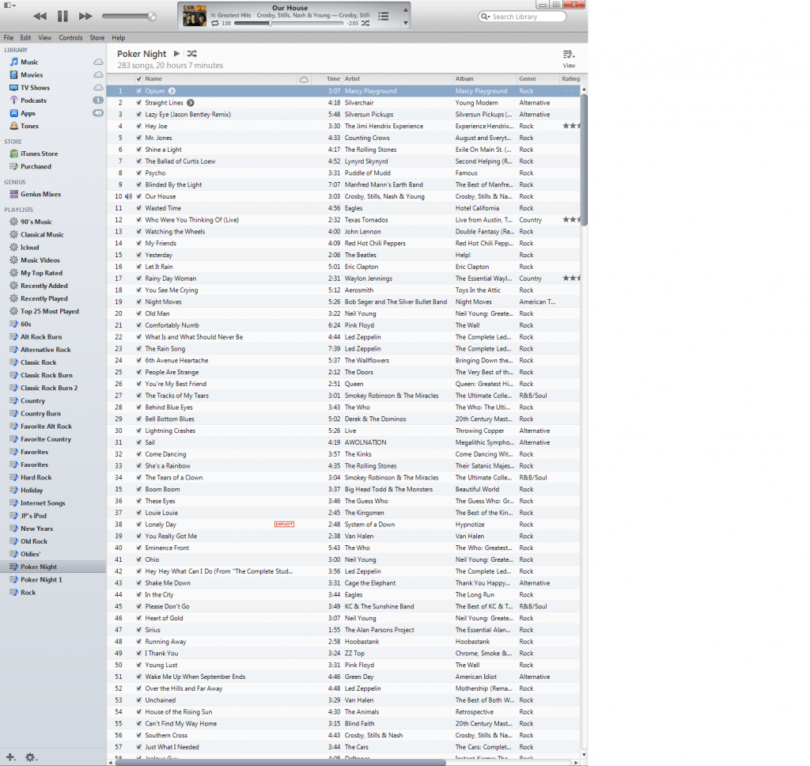
Task: Select the Classic Rock Burn 2 playlist
Action: [49, 389]
